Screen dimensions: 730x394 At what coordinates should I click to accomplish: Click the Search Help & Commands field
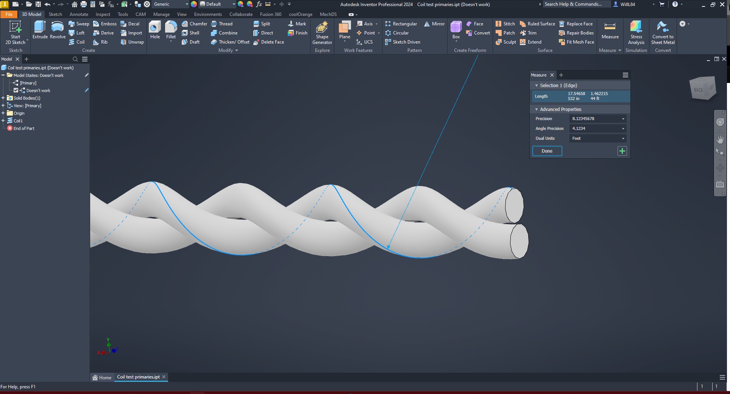576,4
